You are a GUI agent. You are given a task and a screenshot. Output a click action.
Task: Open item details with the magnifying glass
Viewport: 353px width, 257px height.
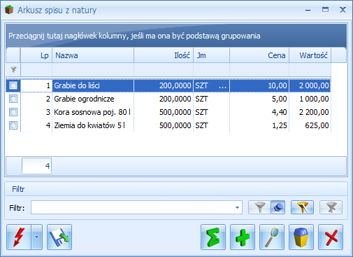(x=272, y=237)
